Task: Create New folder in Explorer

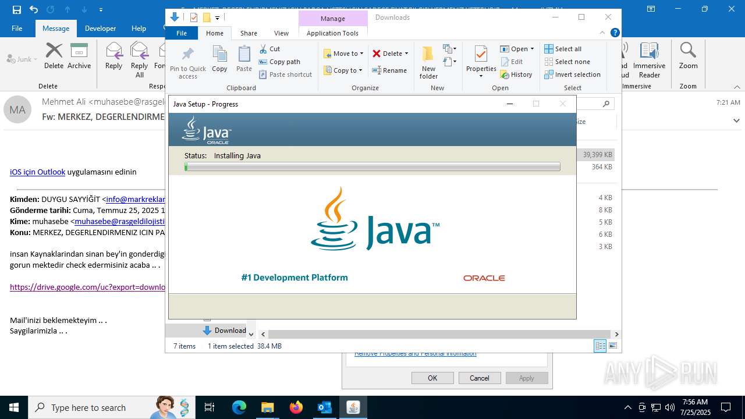Action: (428, 63)
